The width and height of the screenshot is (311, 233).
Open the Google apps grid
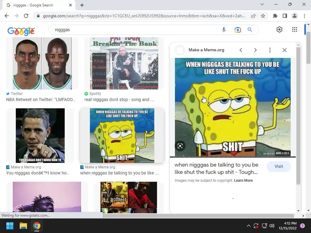[295, 29]
